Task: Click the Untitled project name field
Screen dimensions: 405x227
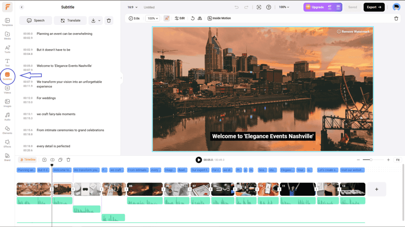Action: (149, 7)
